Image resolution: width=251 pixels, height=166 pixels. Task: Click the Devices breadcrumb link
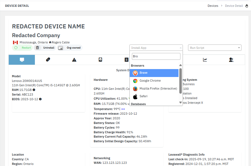click(213, 5)
